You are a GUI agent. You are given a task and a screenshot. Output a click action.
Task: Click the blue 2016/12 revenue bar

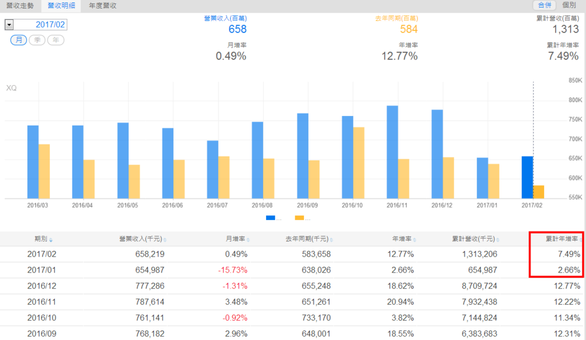(437, 154)
